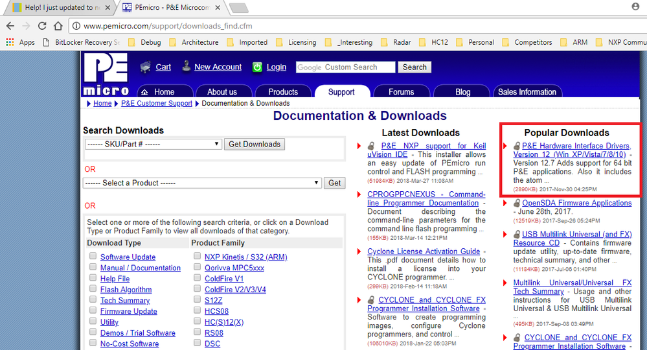Close the 'Help! I just updated' tab
This screenshot has height=350, width=647.
click(x=108, y=7)
